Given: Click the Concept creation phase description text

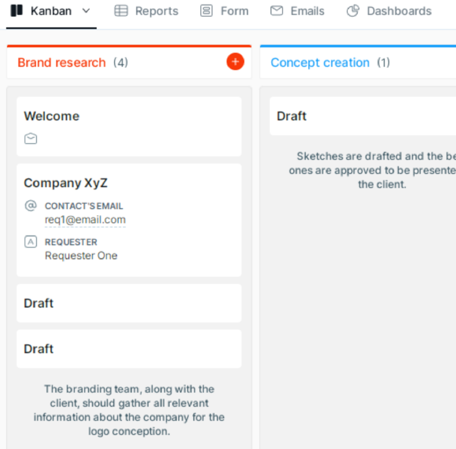Looking at the screenshot, I should point(373,170).
